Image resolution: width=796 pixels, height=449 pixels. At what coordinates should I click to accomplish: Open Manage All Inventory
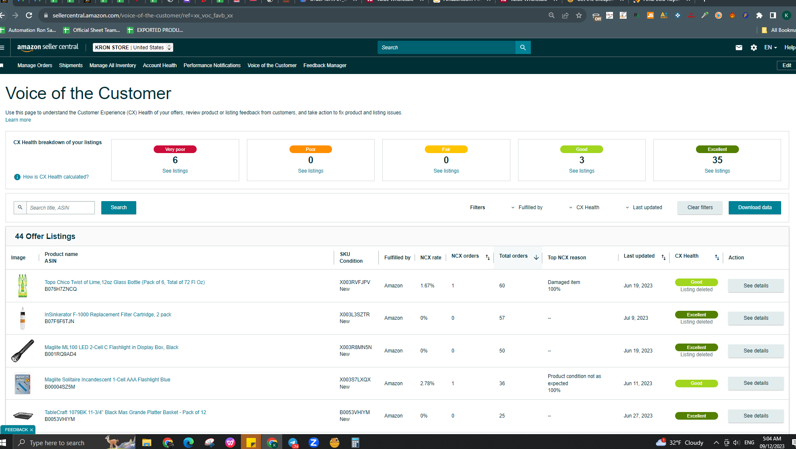113,65
